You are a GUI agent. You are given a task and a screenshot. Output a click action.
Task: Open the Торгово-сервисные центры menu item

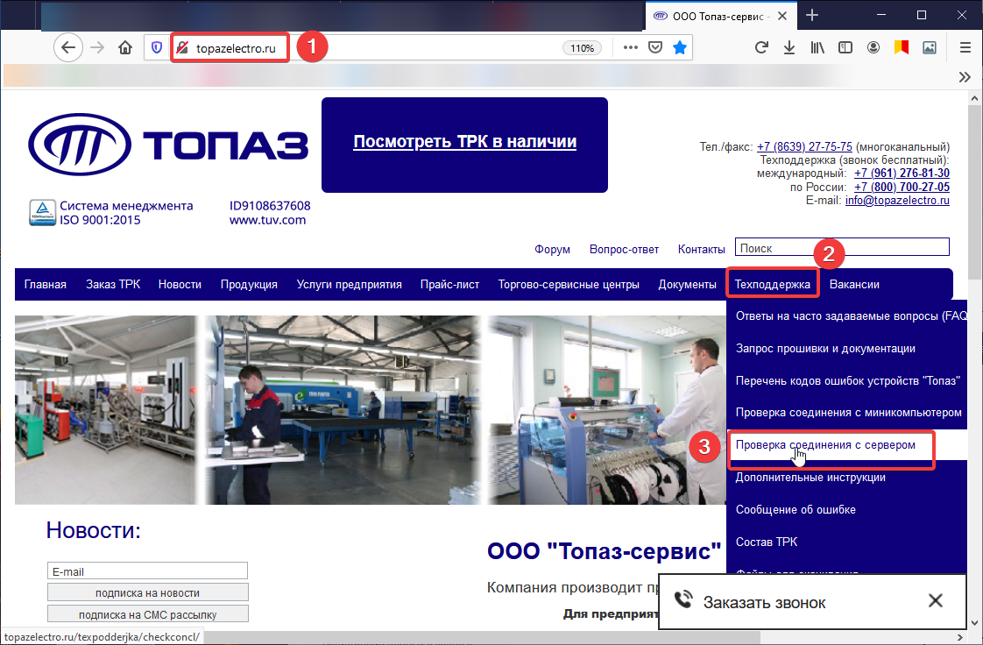[569, 285]
